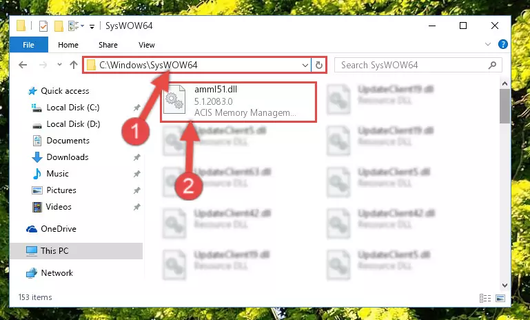Open the Help question mark icon
This screenshot has height=320, width=530.
[x=502, y=44]
